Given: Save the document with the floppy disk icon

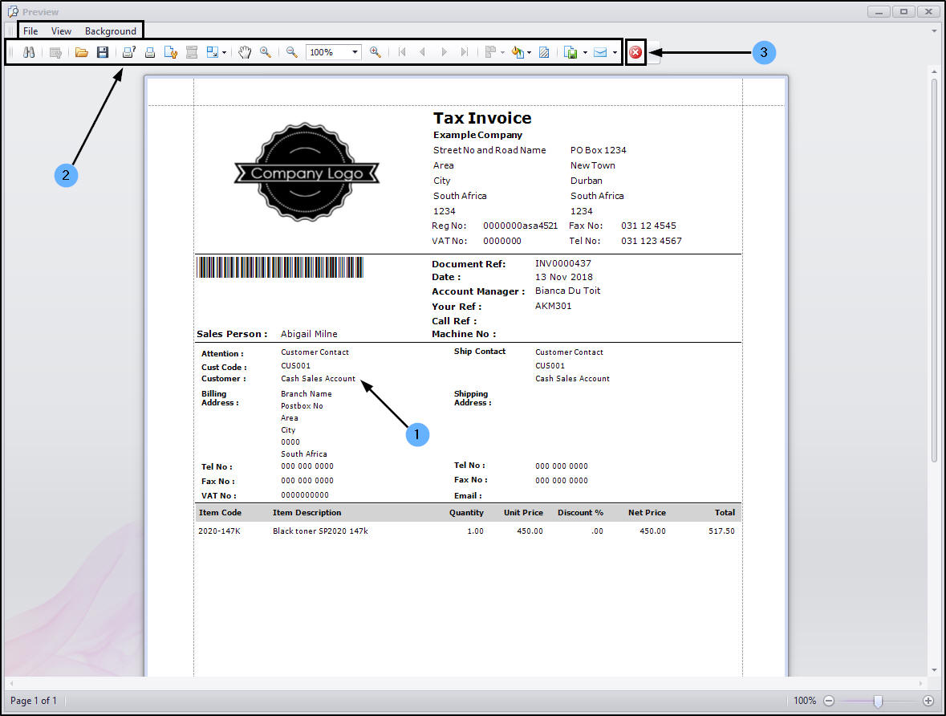Looking at the screenshot, I should (103, 52).
